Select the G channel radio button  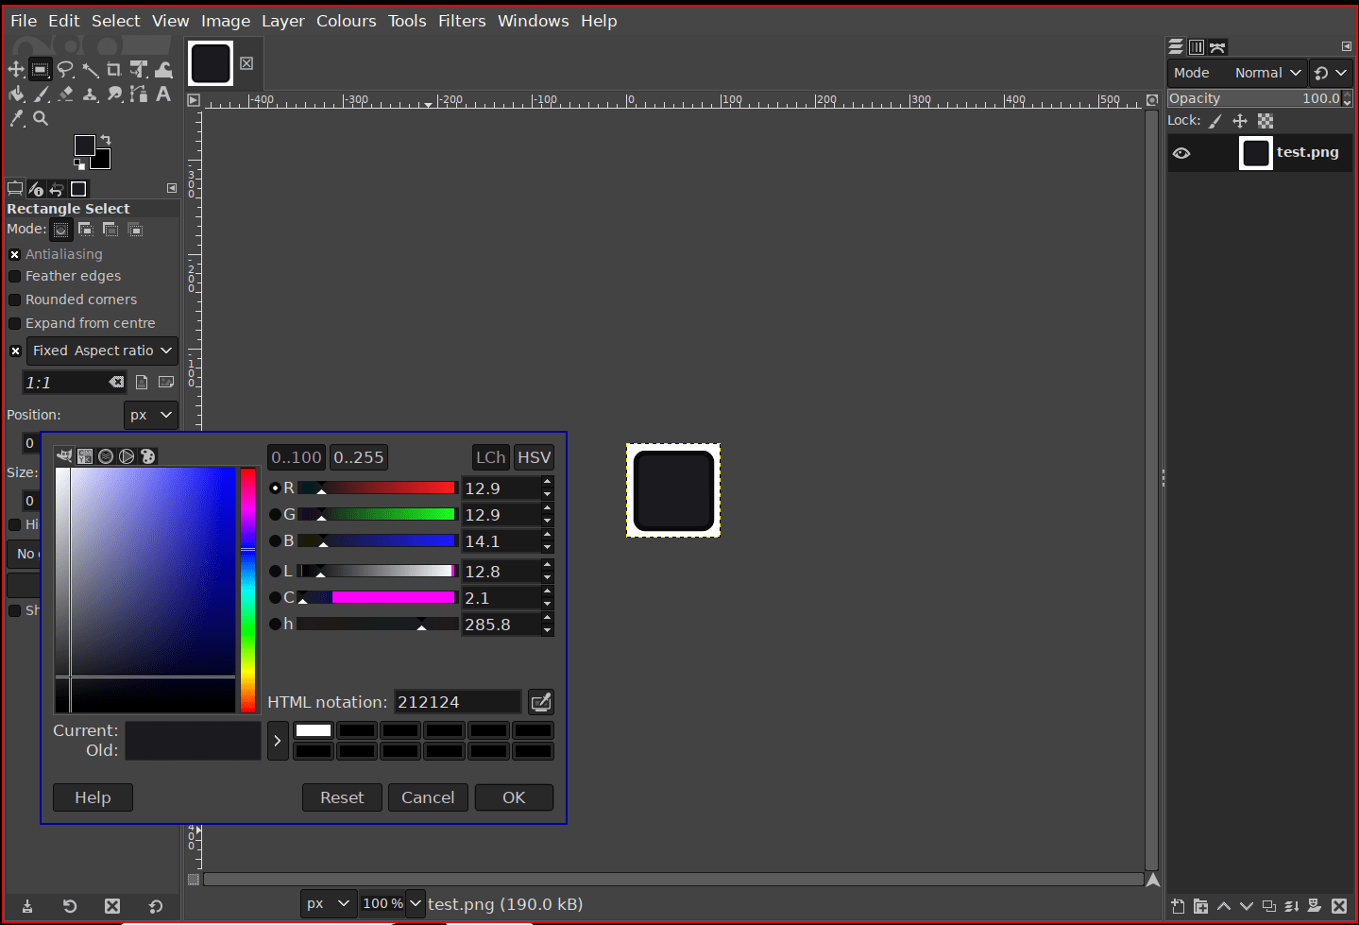tap(275, 515)
